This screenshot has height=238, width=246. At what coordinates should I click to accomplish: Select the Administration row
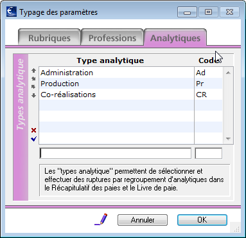click(130, 73)
